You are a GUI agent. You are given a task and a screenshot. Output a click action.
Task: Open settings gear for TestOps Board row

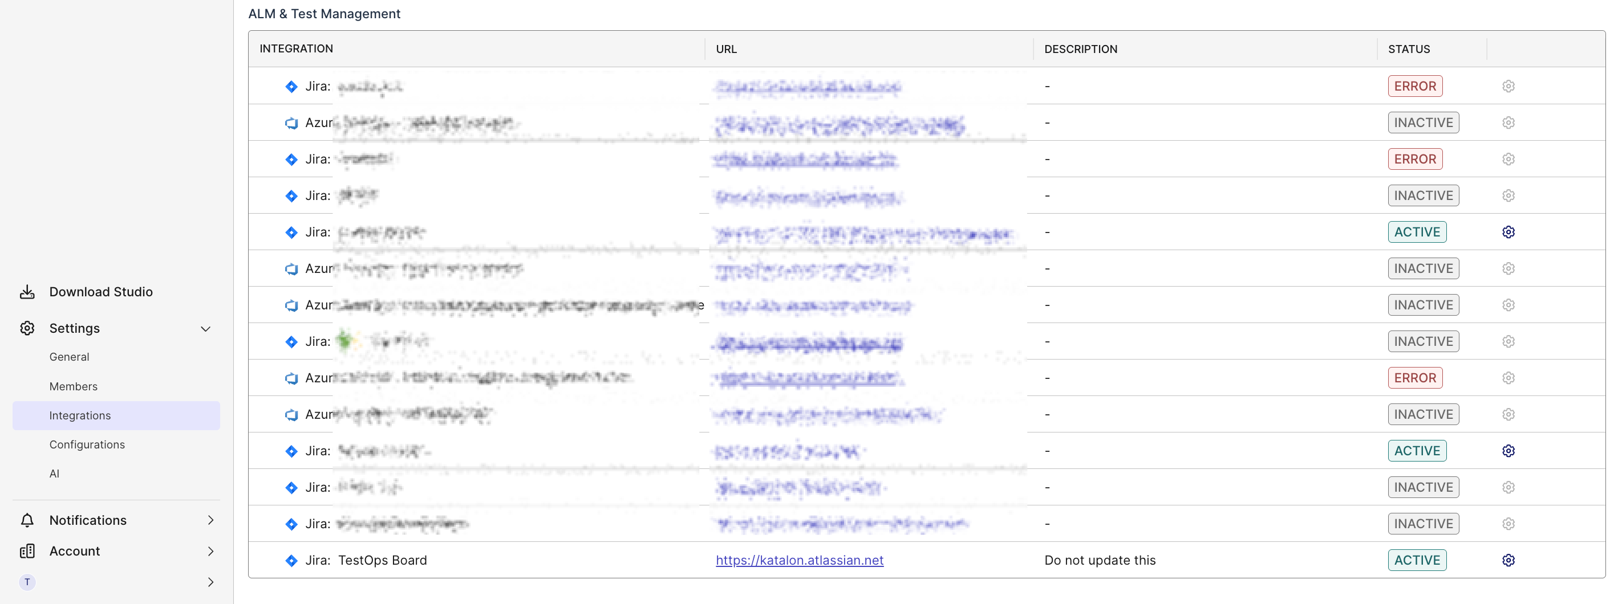1508,561
